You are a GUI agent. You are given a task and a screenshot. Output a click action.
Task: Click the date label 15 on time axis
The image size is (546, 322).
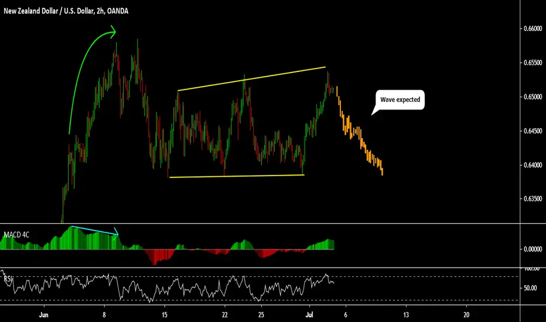[165, 315]
